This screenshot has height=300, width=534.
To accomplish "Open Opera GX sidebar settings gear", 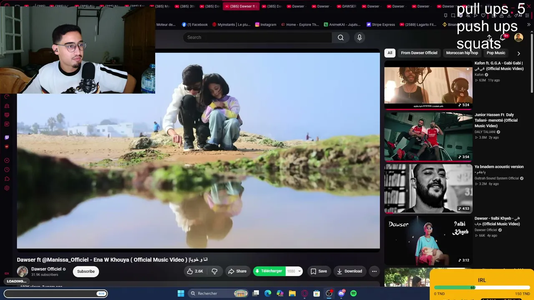I will 7,188.
